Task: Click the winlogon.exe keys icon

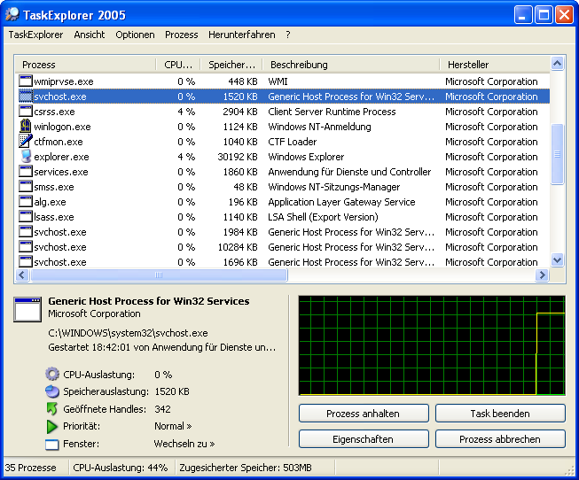Action: coord(26,127)
